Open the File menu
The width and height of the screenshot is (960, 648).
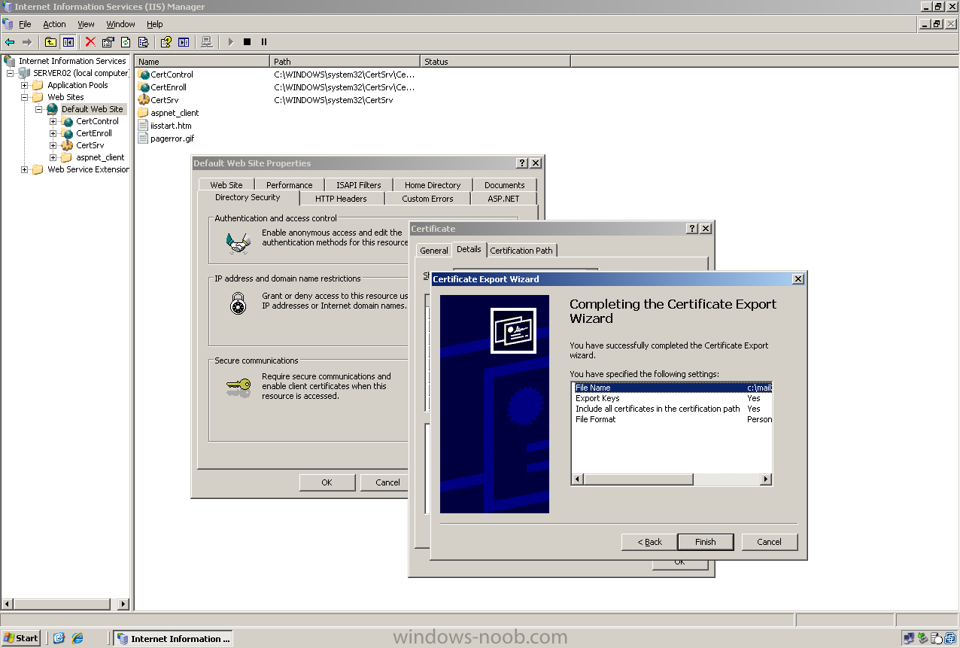tap(25, 24)
